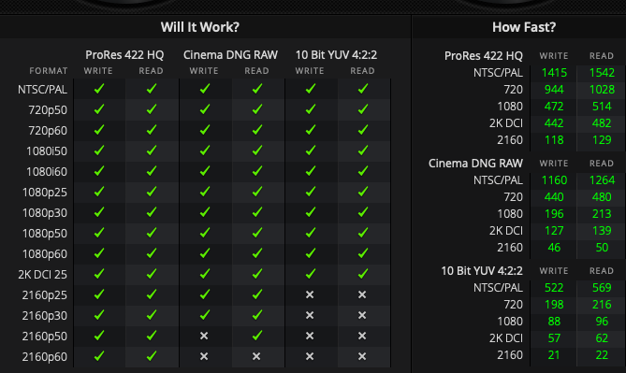Screen dimensions: 626x373
Task: Select the 2160p60 format row label
Action: coord(45,357)
